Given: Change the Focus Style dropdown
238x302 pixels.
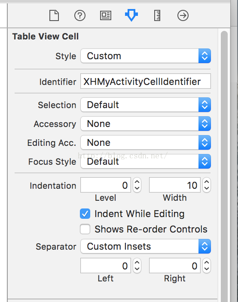Looking at the screenshot, I should click(x=146, y=161).
